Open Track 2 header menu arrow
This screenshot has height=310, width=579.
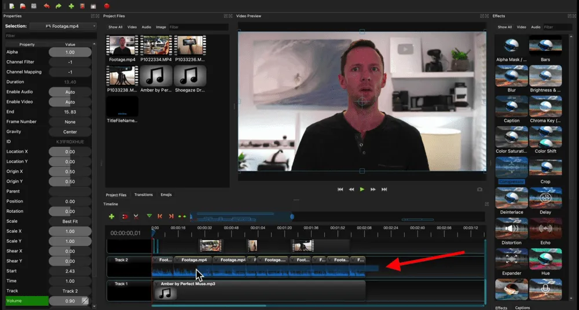point(110,260)
